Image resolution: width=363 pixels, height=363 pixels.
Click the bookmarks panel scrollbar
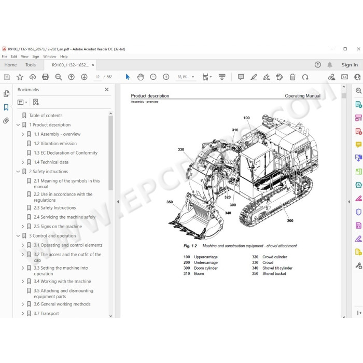[110, 153]
